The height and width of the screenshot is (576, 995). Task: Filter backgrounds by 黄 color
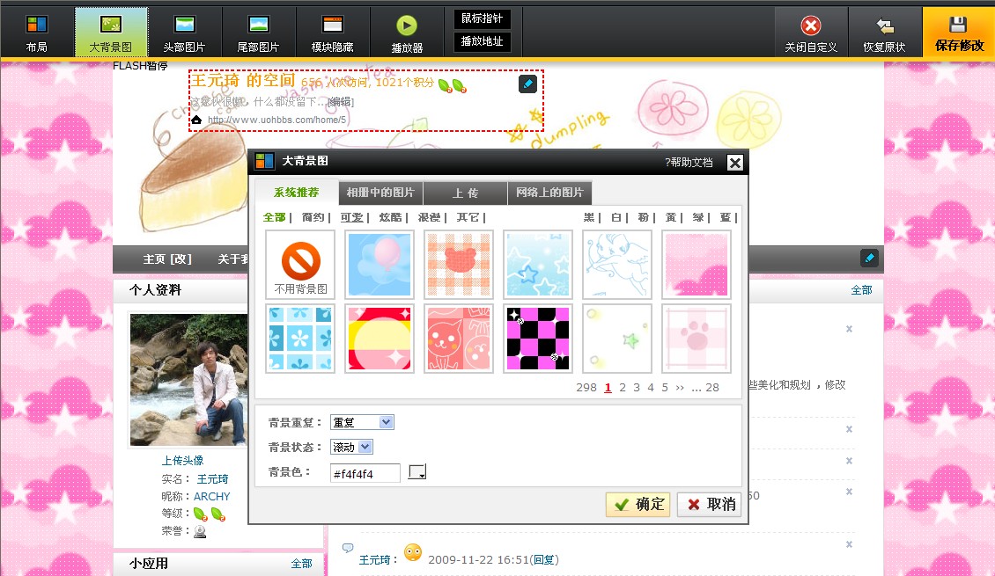click(x=671, y=217)
